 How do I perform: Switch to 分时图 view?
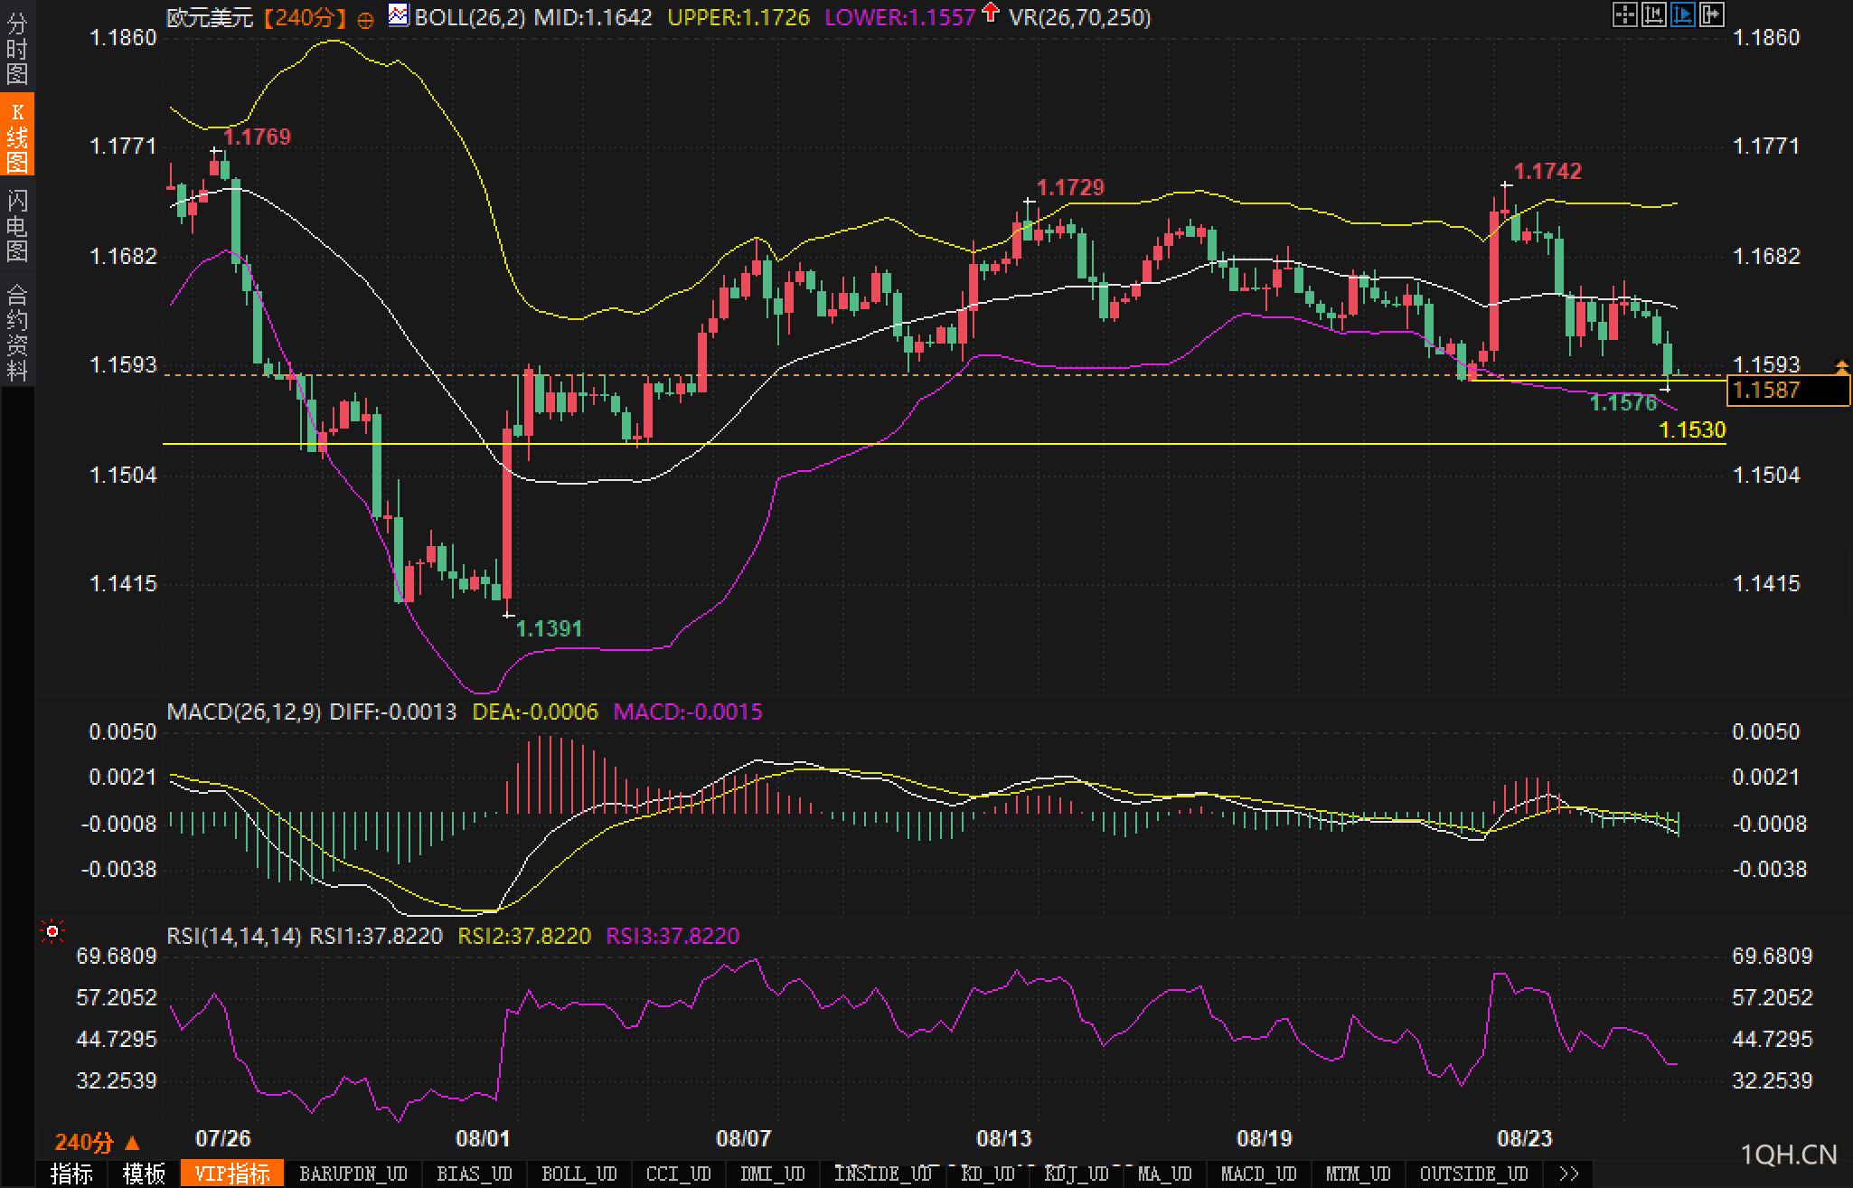coord(17,48)
